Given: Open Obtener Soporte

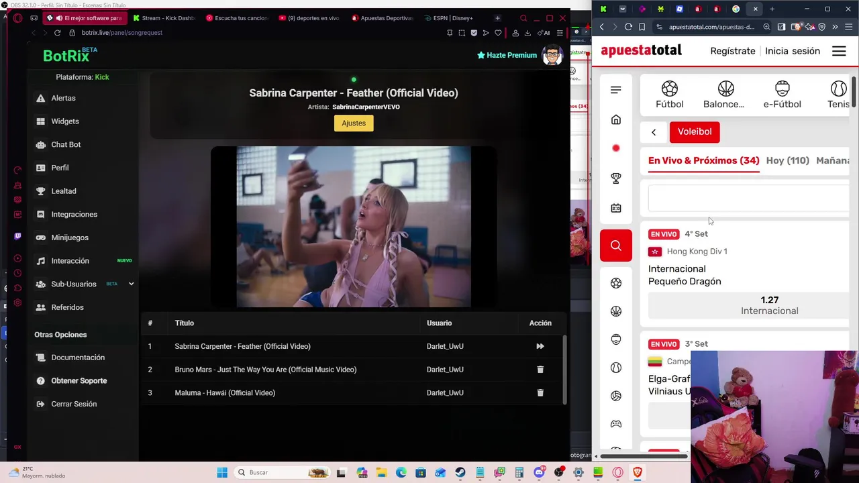Looking at the screenshot, I should [x=79, y=380].
